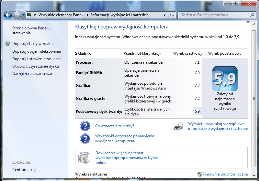Viewport: 259px width, 181px height.
Task: Click the 5,9 disk subscore
Action: point(197,112)
